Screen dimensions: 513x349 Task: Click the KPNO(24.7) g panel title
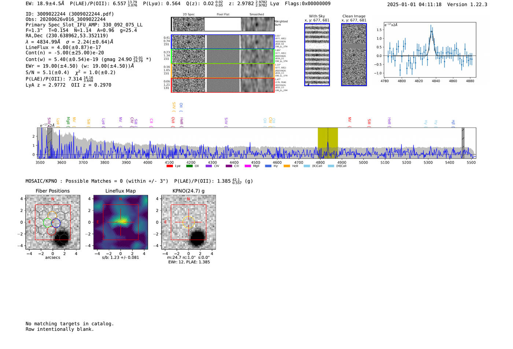[188, 191]
